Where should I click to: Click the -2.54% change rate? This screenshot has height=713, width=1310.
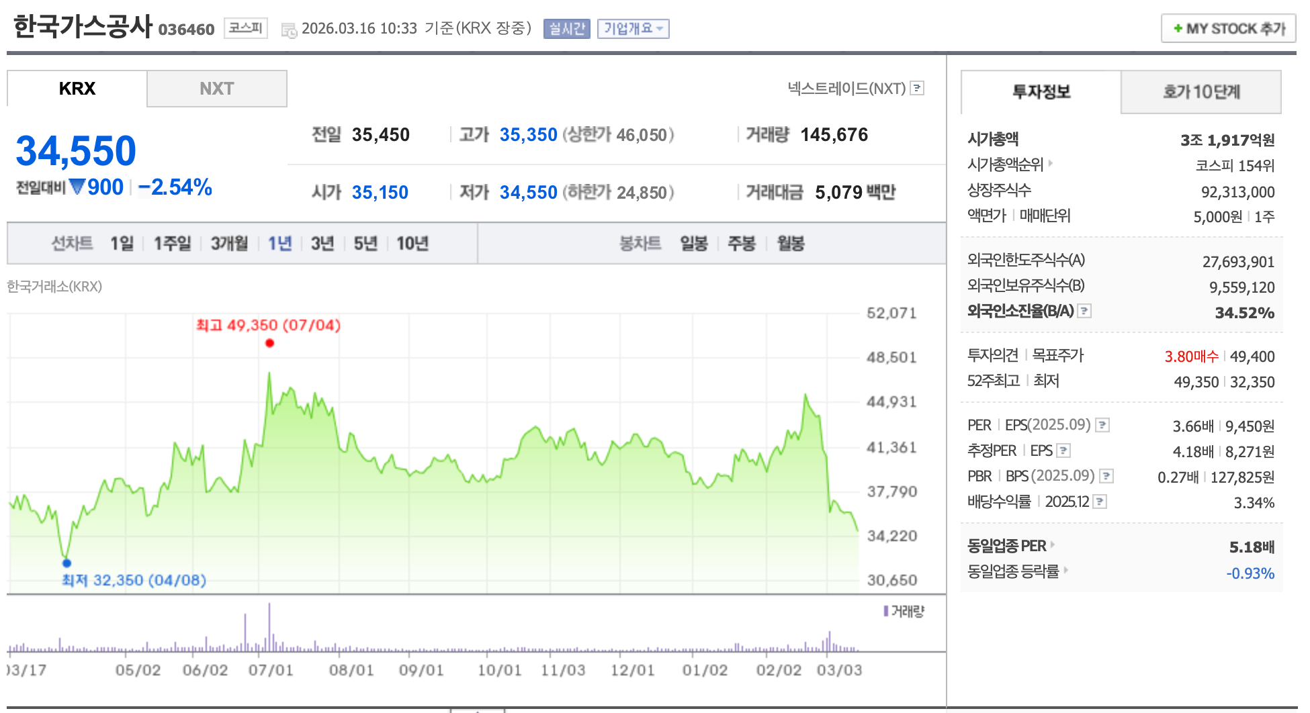point(175,187)
